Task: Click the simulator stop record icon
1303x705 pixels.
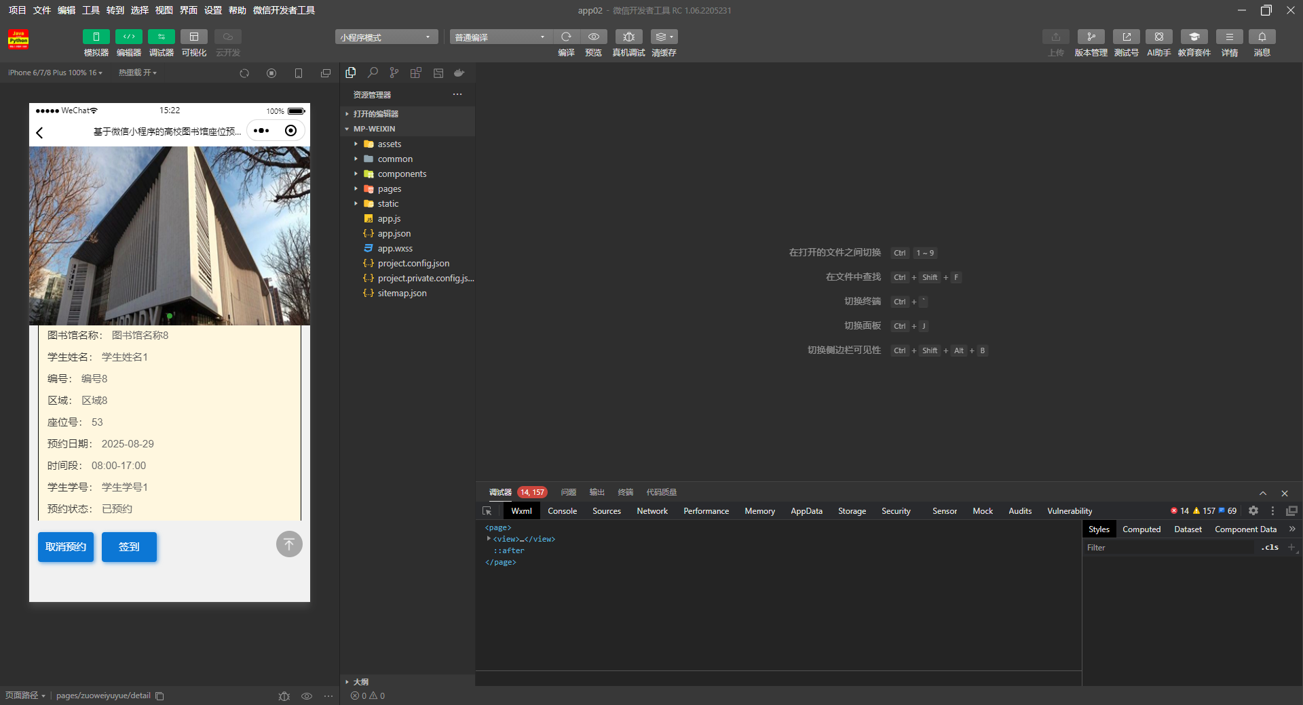Action: (271, 73)
